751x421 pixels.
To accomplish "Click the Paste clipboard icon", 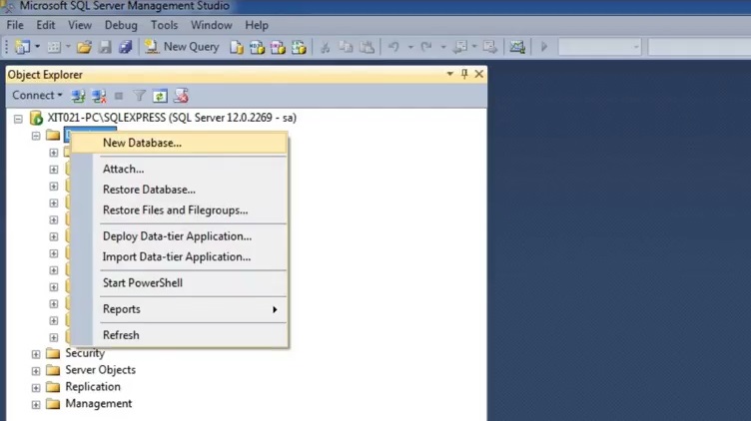I will click(x=367, y=47).
